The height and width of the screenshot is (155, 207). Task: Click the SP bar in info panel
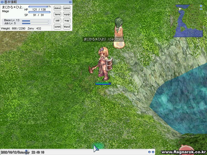tap(39, 12)
